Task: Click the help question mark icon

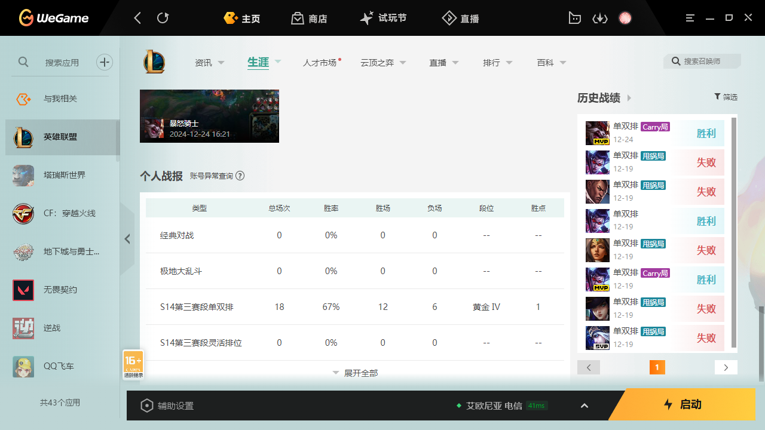Action: tap(240, 176)
